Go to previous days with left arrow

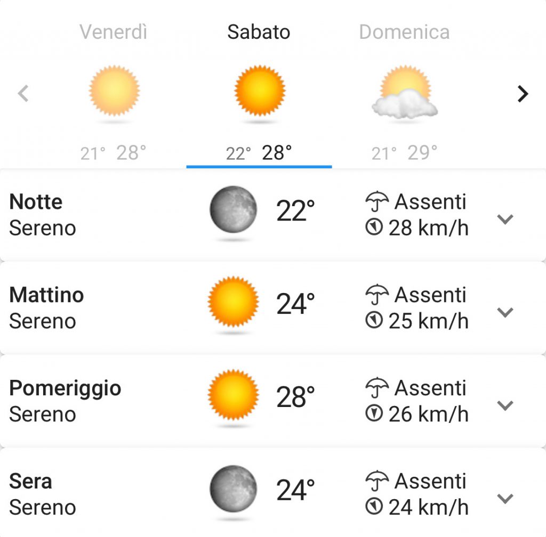point(23,94)
